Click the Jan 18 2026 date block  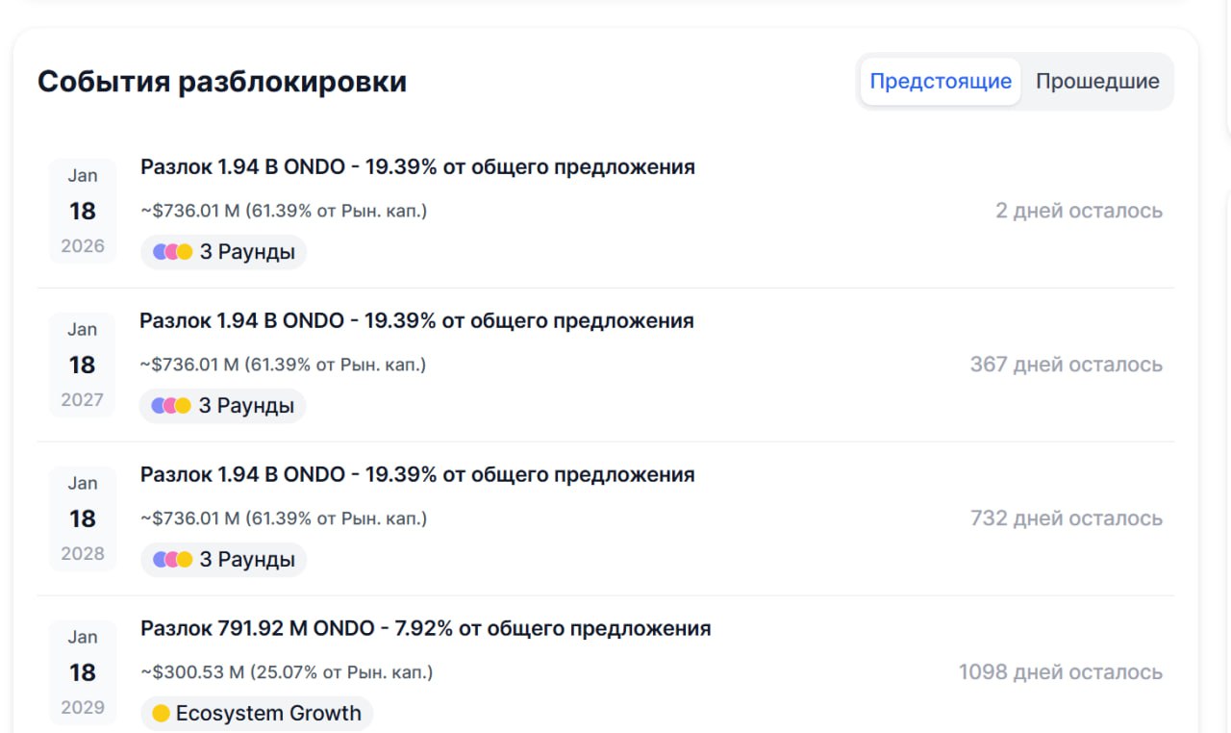coord(82,210)
